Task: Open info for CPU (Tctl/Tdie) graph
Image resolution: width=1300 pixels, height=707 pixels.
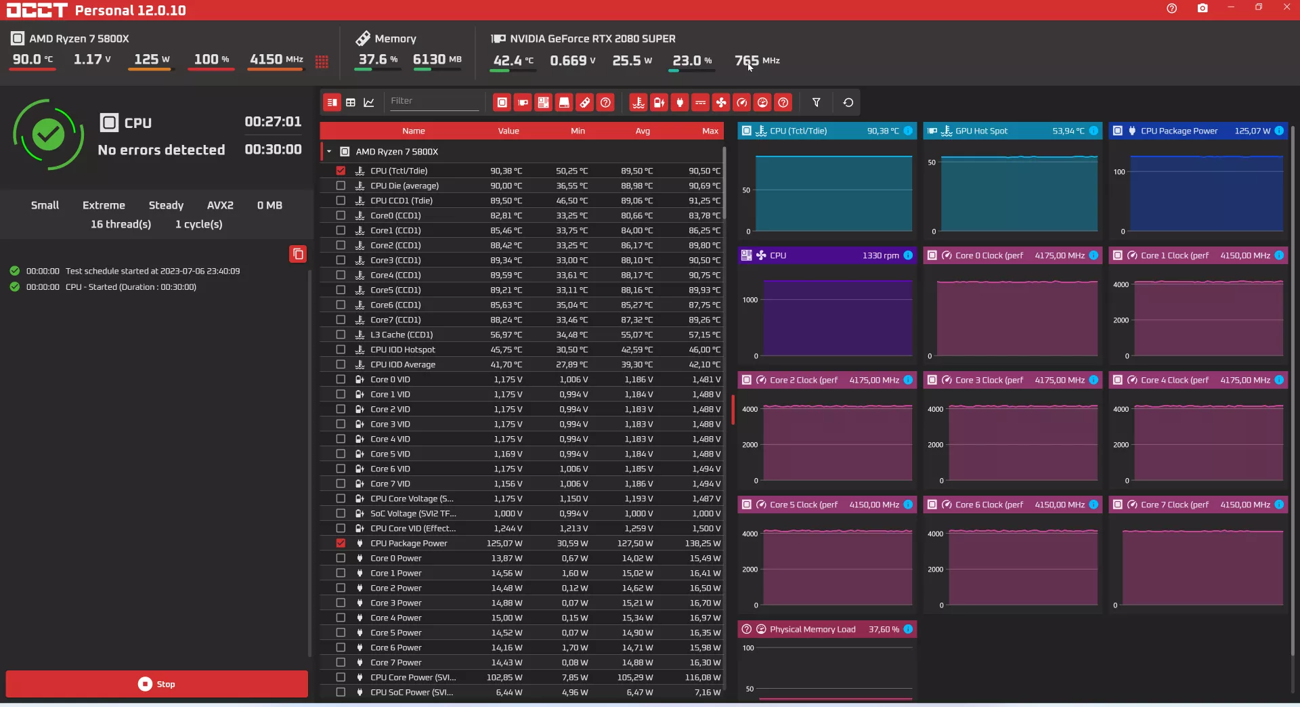Action: click(x=908, y=131)
